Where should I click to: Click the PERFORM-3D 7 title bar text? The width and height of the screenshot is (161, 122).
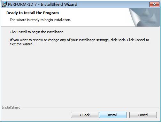(x=42, y=4)
